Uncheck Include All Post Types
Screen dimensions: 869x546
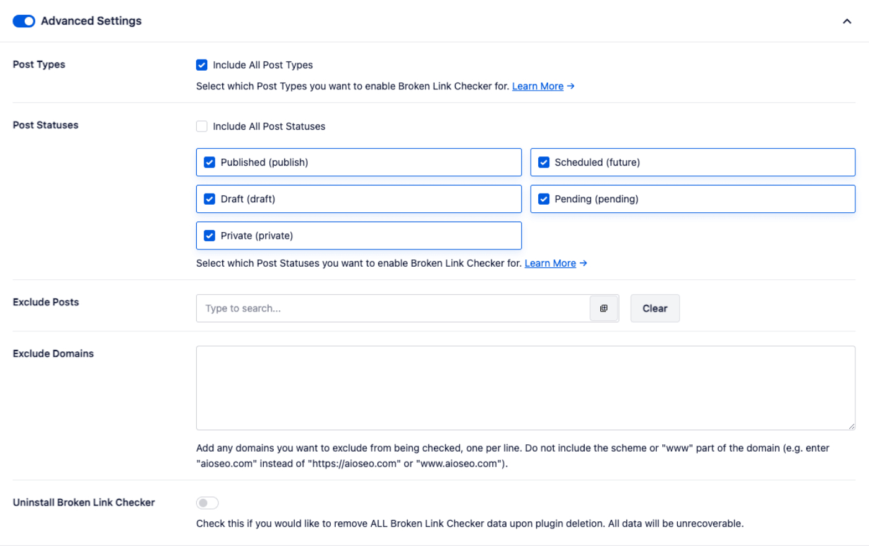pyautogui.click(x=202, y=65)
